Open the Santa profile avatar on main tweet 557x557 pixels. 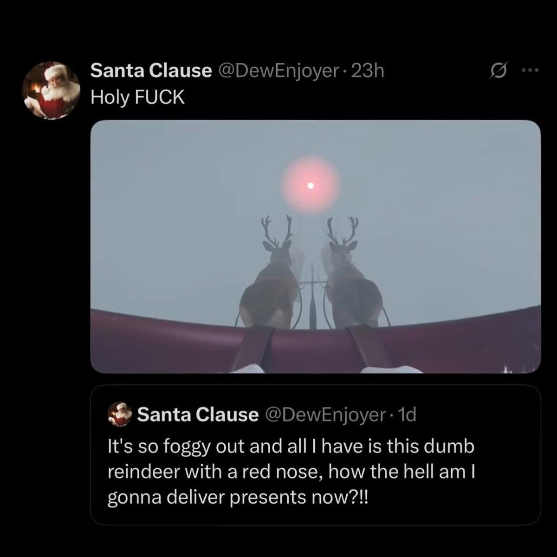52,91
